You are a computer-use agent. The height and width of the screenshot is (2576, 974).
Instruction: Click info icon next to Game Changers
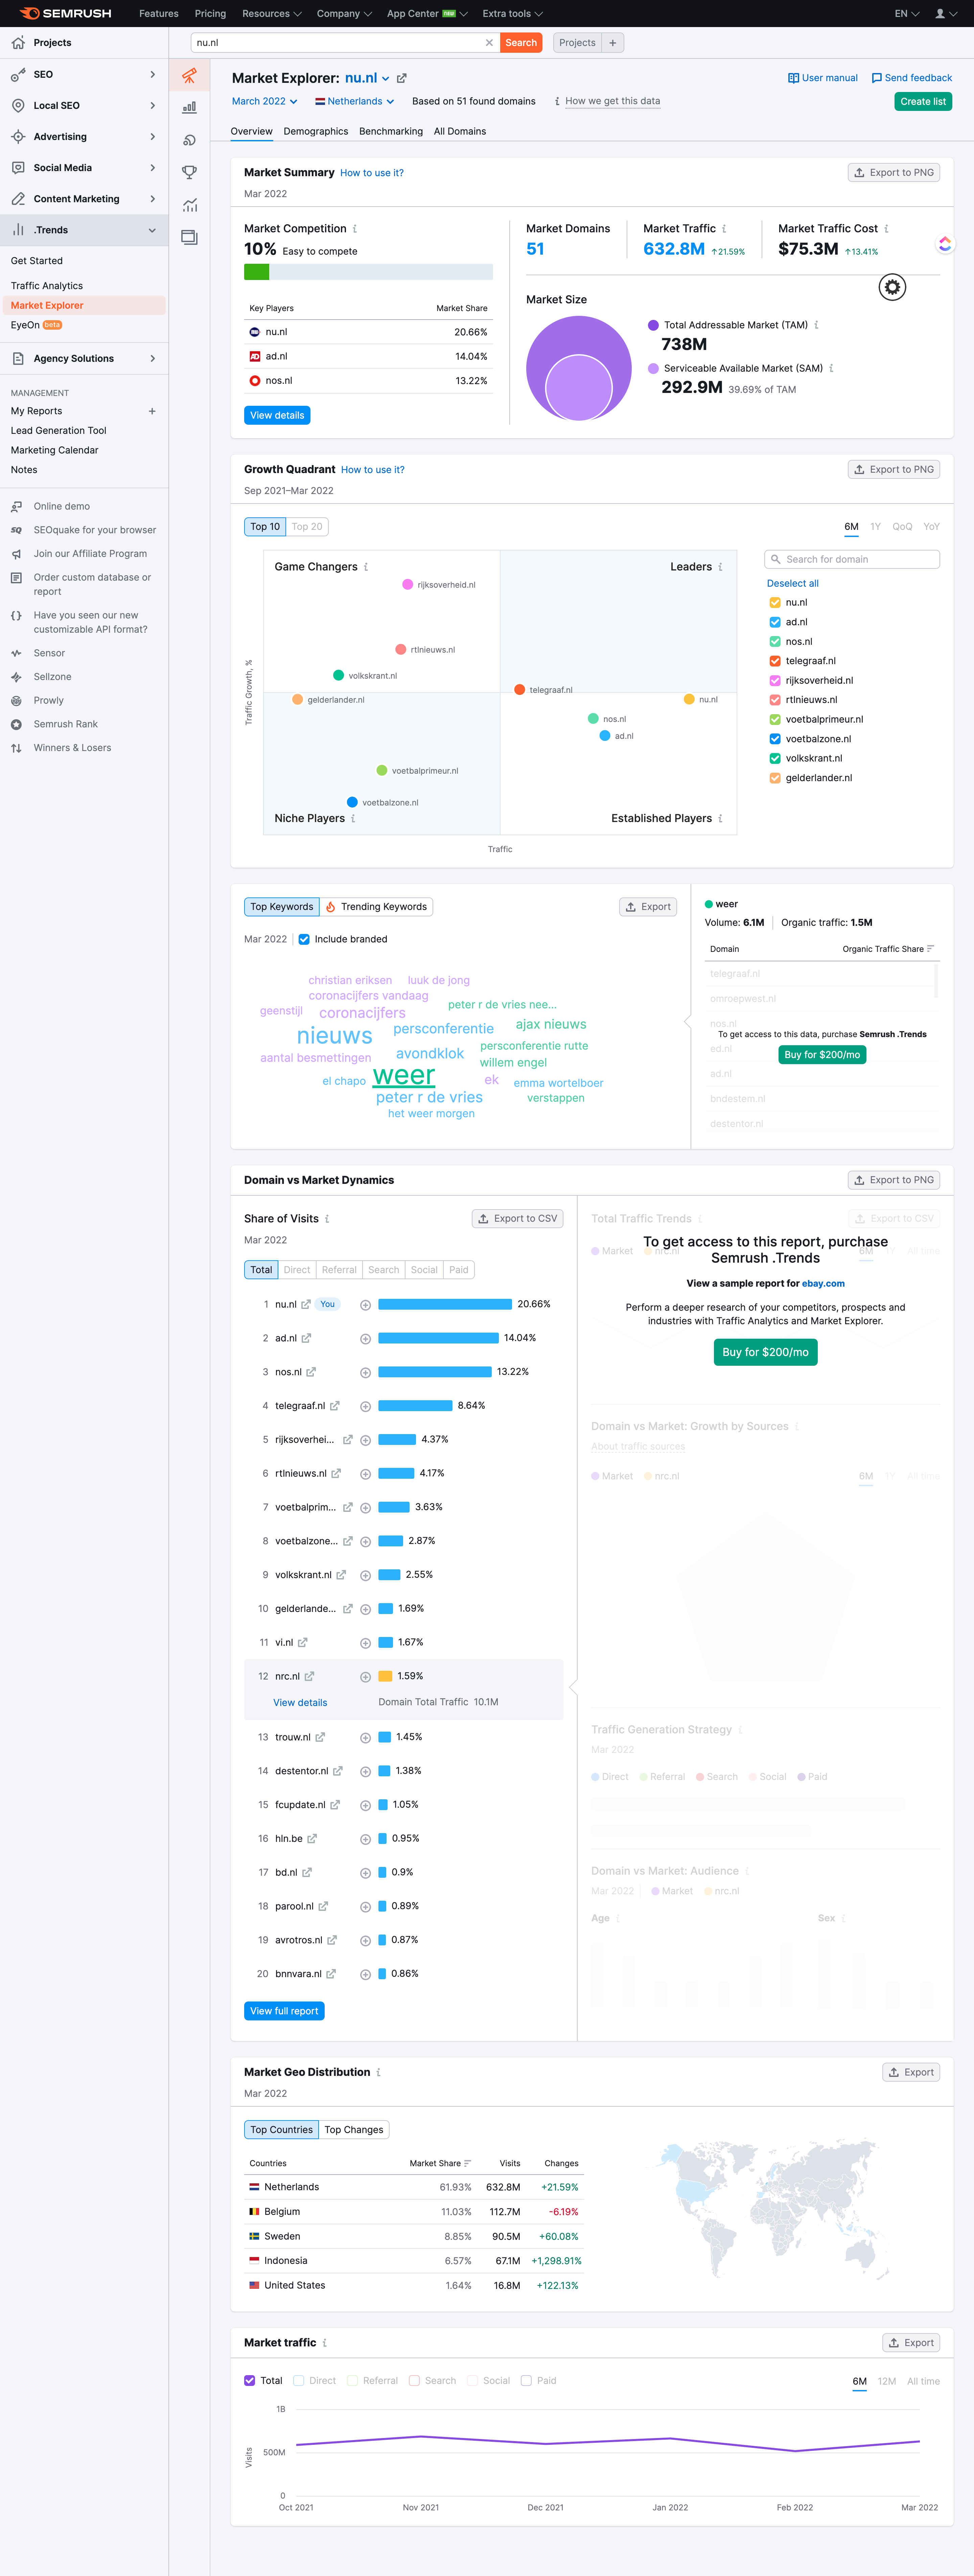click(366, 567)
